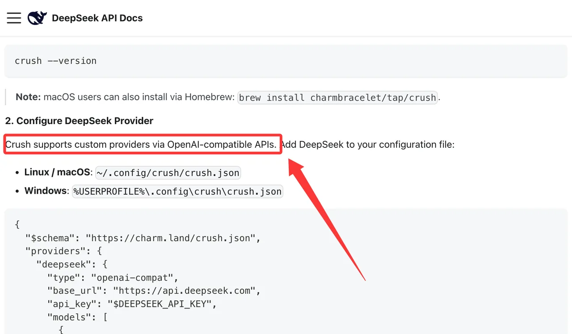Click the "deepseek" key in the JSON
The width and height of the screenshot is (572, 334).
pyautogui.click(x=64, y=264)
